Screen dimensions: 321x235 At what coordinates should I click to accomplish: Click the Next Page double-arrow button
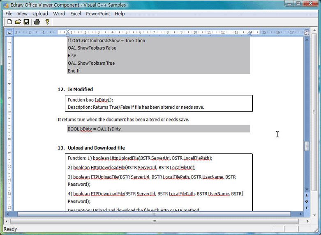point(307,208)
